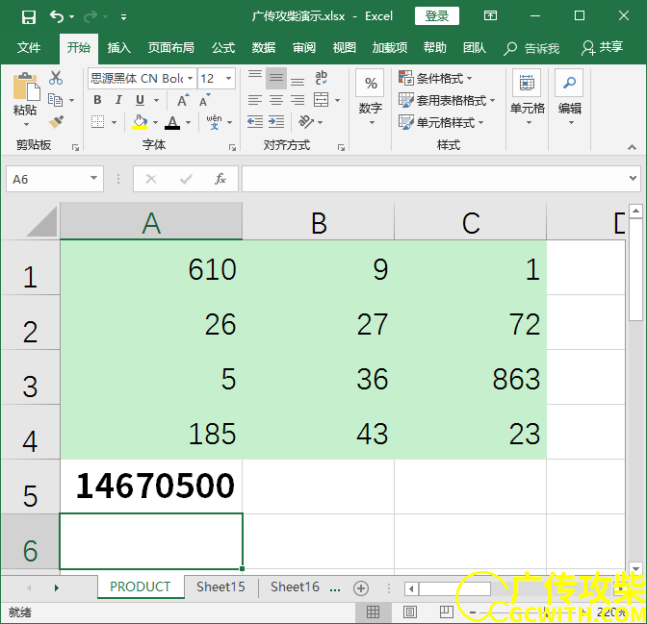
Task: Undo the last action
Action: tap(57, 16)
